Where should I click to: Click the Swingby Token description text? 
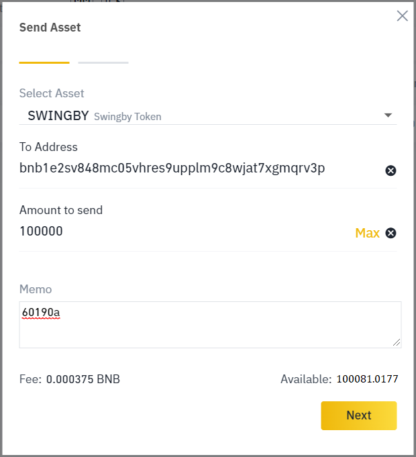point(127,117)
